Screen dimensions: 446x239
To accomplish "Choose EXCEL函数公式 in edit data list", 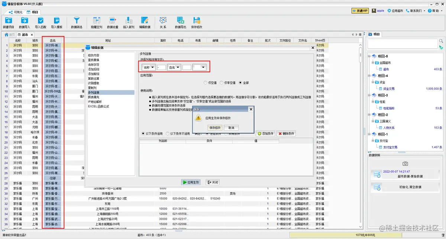I will point(98,106).
